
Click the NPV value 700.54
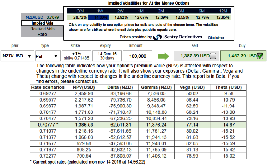click(x=84, y=156)
